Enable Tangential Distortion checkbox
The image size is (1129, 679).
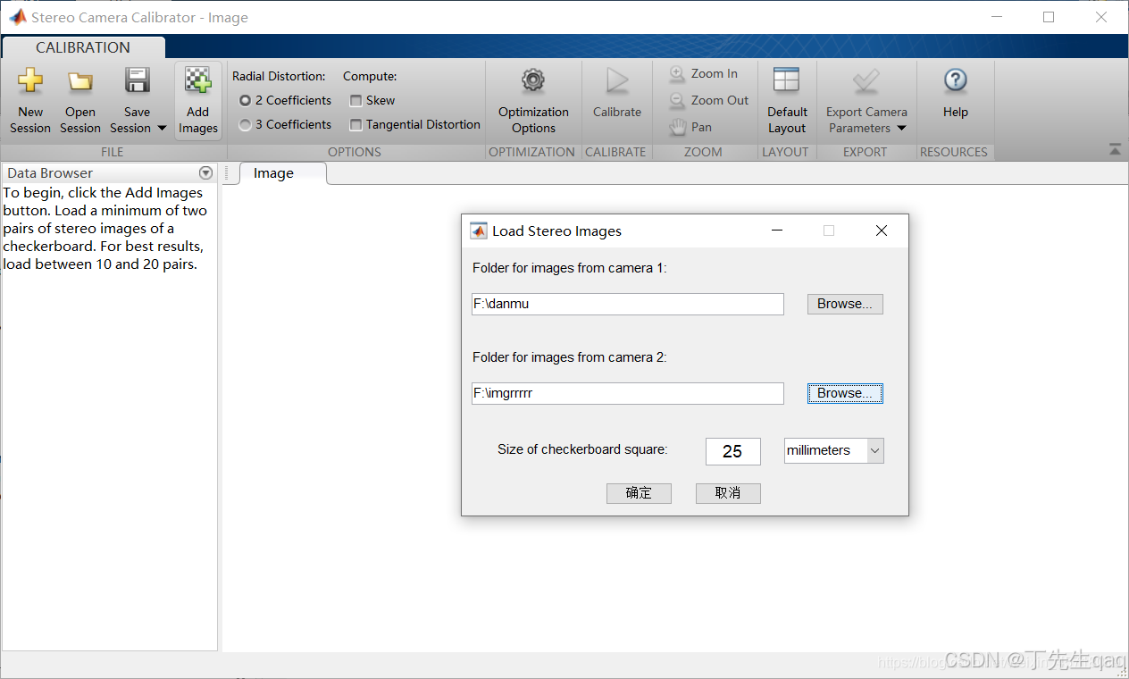pyautogui.click(x=355, y=125)
